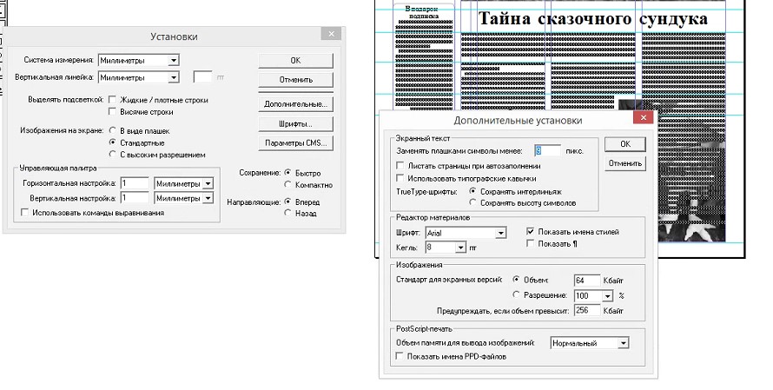Click OK in the Установки dialog

(295, 60)
